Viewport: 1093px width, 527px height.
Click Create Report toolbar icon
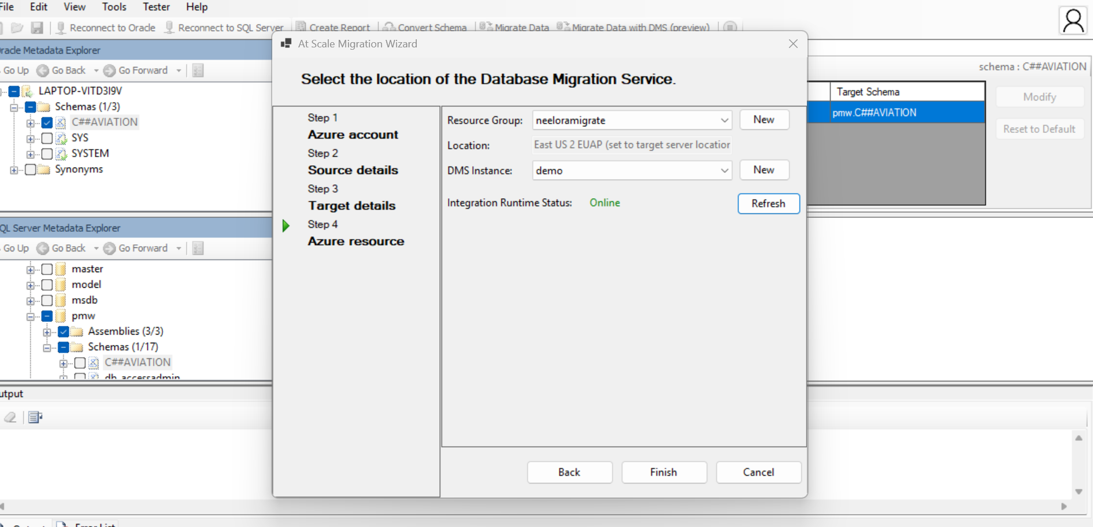(301, 27)
